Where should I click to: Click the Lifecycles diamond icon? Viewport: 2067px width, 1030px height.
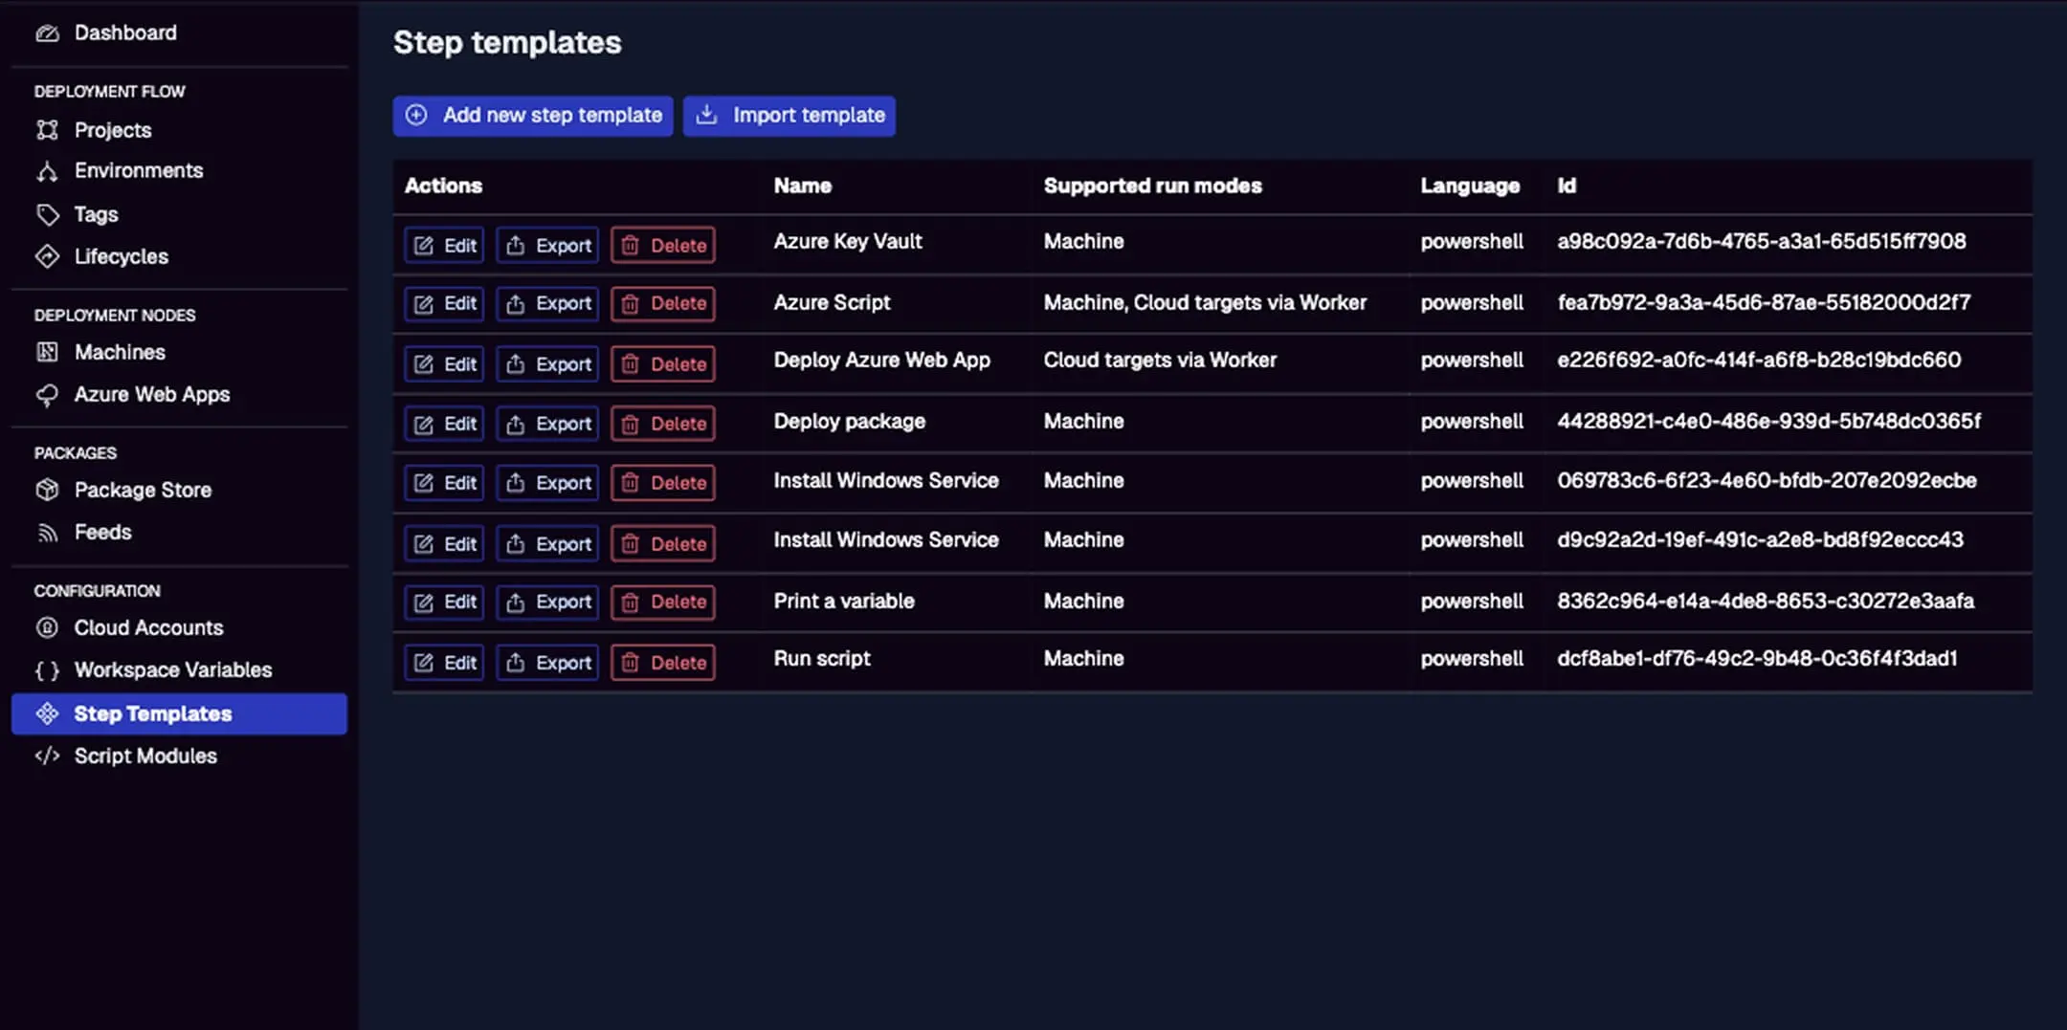click(49, 256)
